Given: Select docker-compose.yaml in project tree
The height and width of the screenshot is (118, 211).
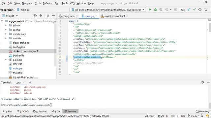Looking at the screenshot, I should click(25, 51).
